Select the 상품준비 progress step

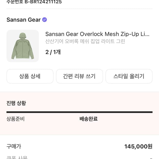point(15,119)
